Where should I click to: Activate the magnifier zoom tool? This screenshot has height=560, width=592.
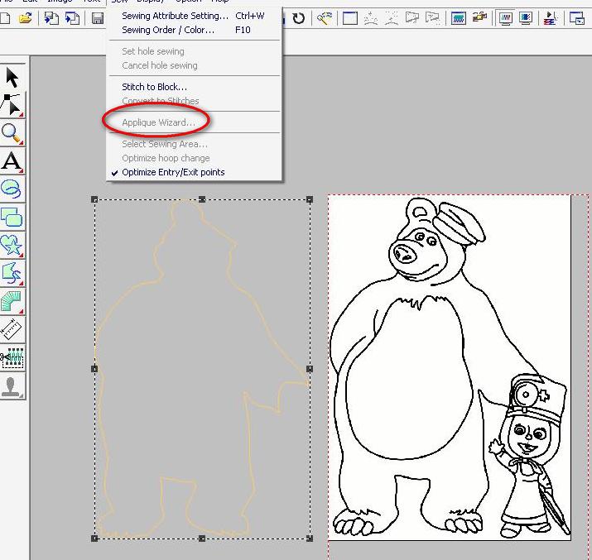click(12, 133)
